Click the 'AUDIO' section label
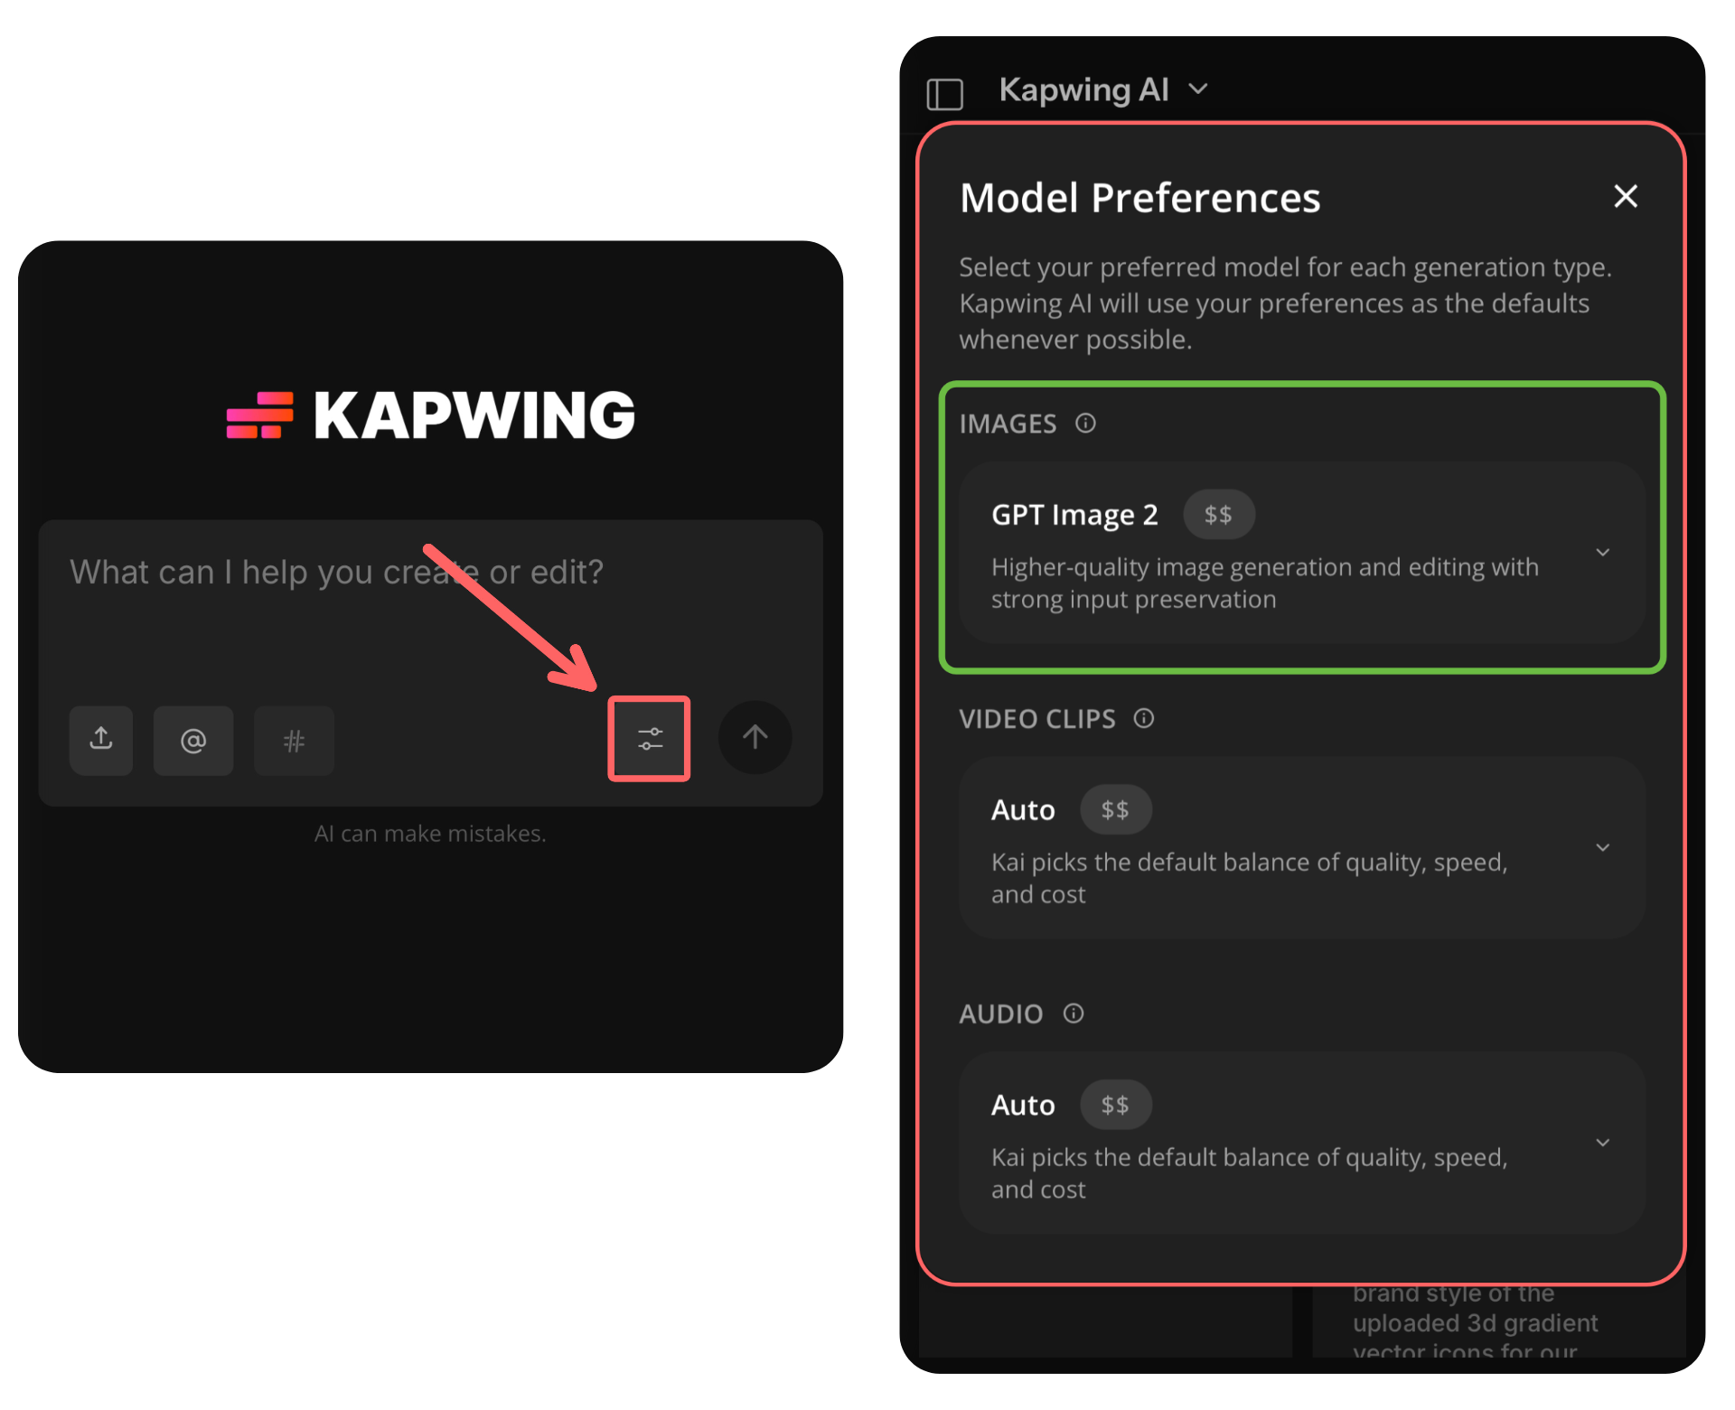1735x1410 pixels. (1001, 1014)
